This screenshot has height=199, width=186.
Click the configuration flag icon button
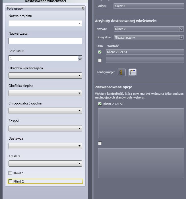point(132,72)
